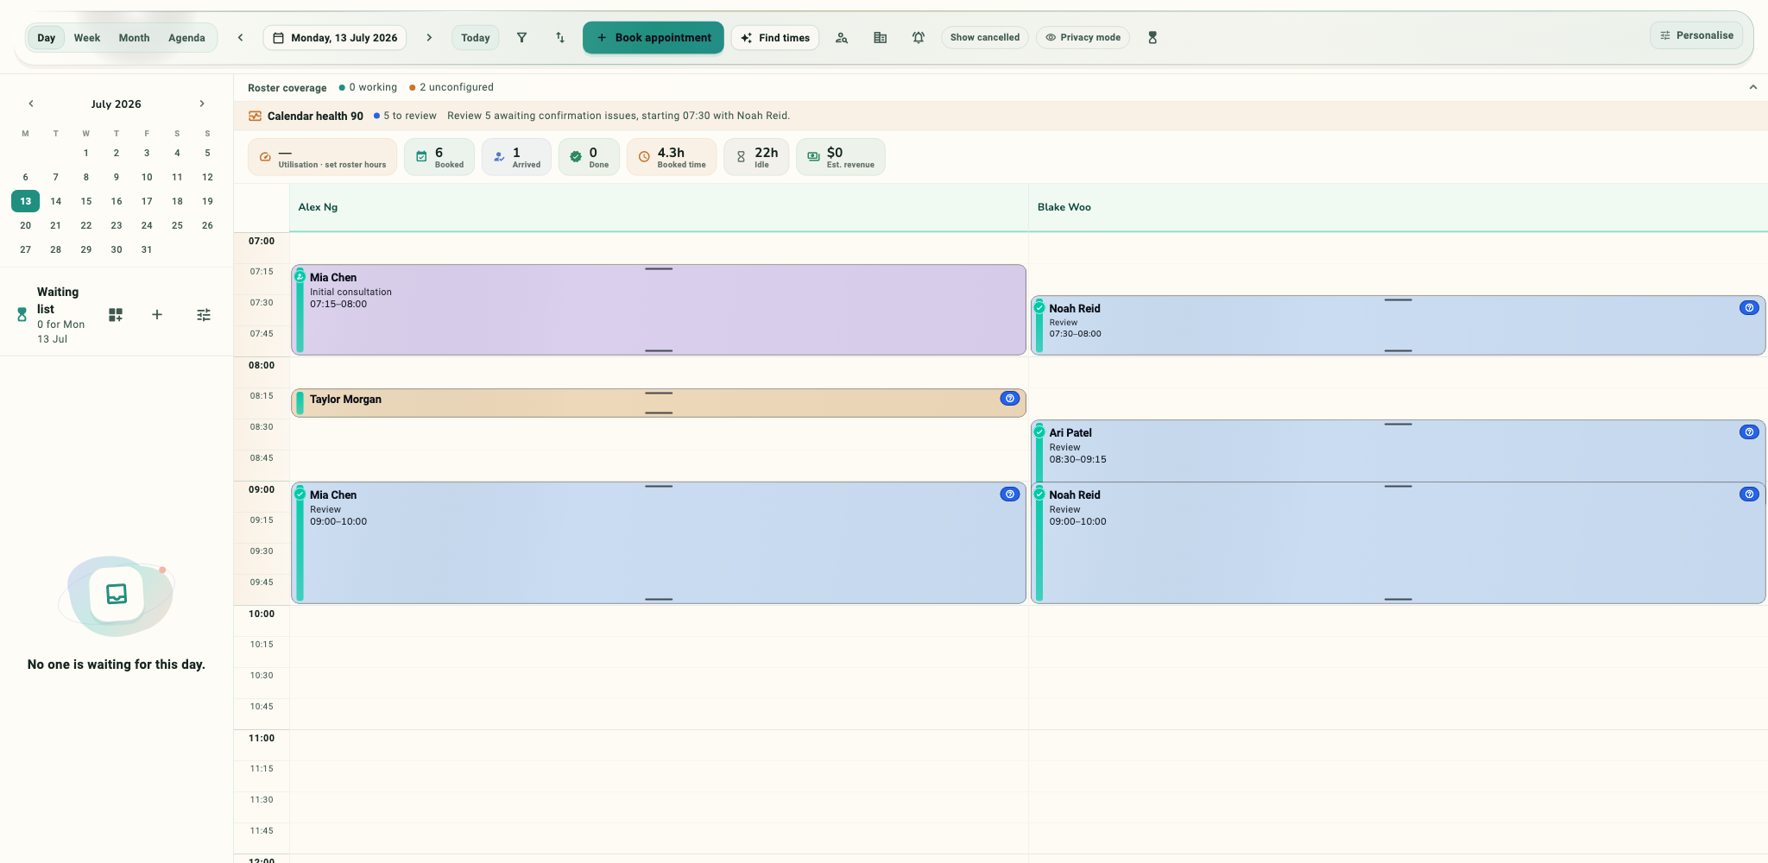Open the client search icon

tap(842, 38)
